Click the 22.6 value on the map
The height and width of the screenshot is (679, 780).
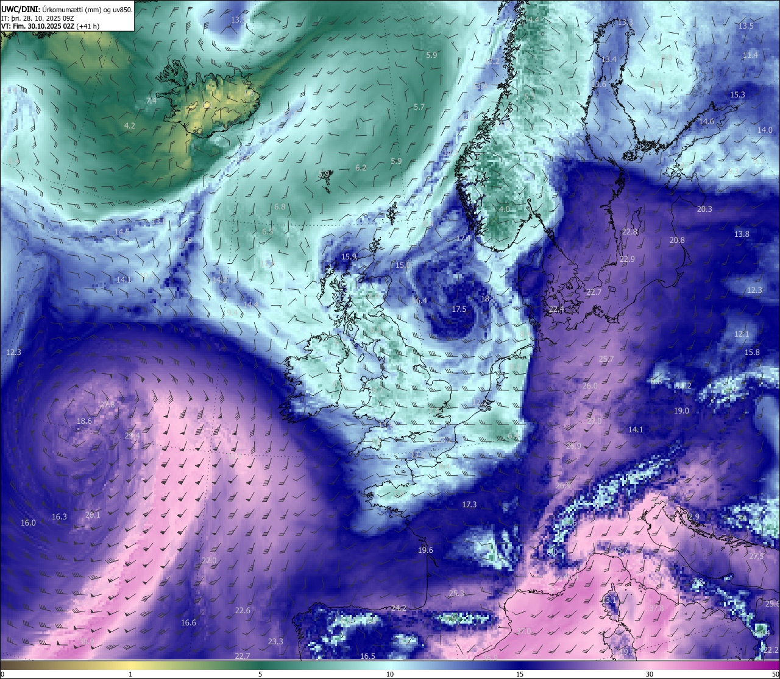coord(243,610)
